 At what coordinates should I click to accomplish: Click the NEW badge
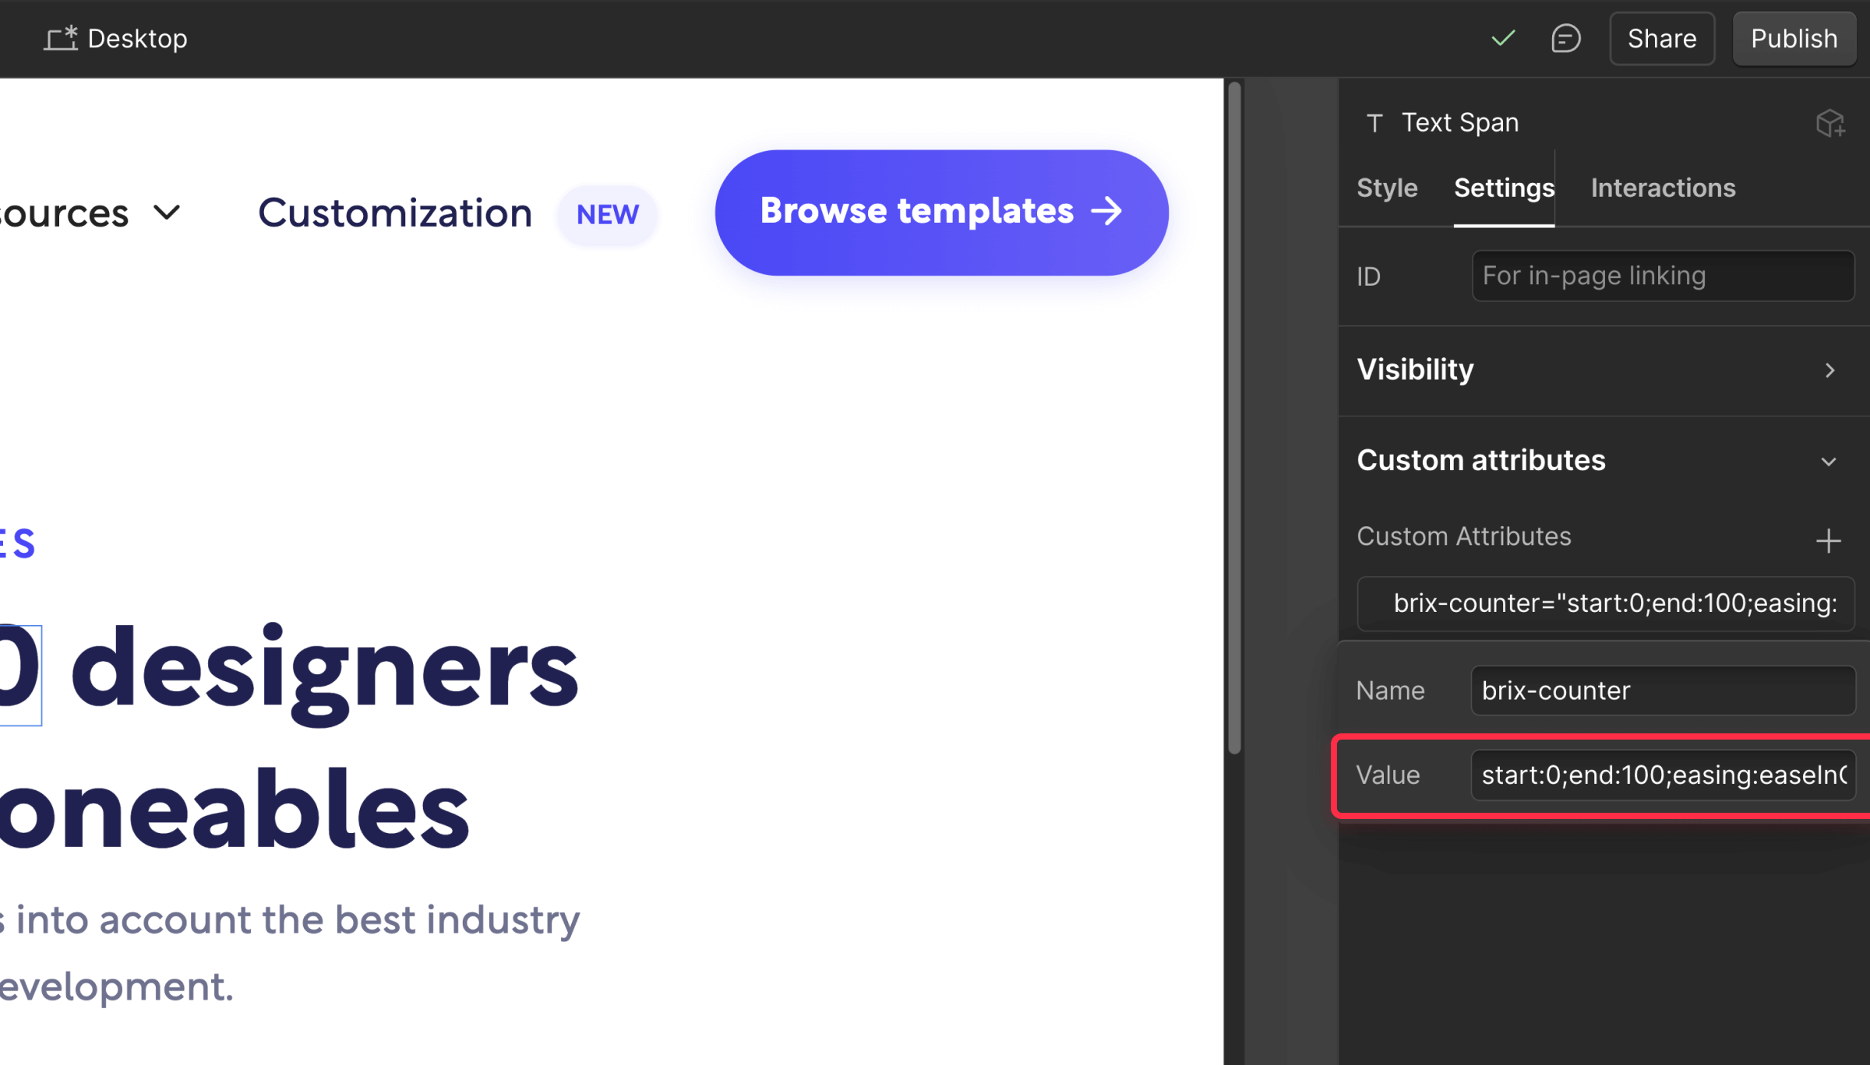[x=607, y=214]
